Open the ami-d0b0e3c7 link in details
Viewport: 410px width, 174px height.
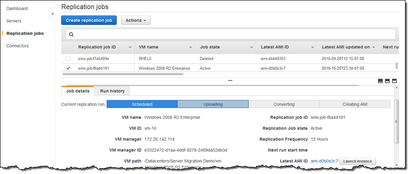[324, 161]
